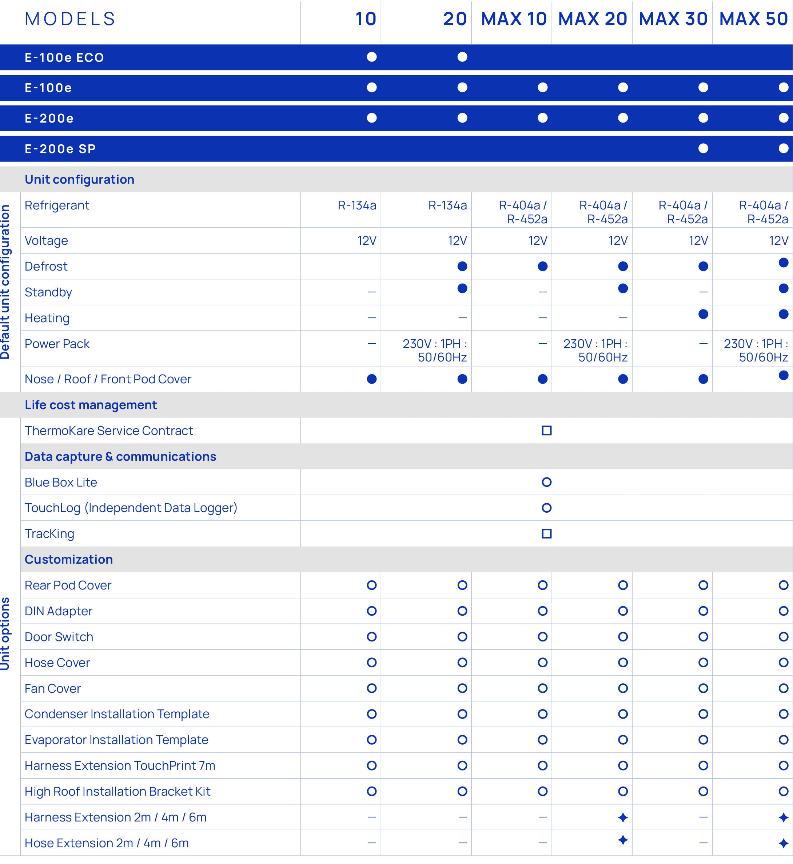Click the E-100e dot under MAX 30
Image resolution: width=793 pixels, height=864 pixels.
[x=703, y=88]
